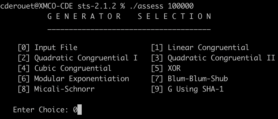Viewport: 278px width, 119px height.
Task: Click the Input File menu option
Action: coord(56,48)
